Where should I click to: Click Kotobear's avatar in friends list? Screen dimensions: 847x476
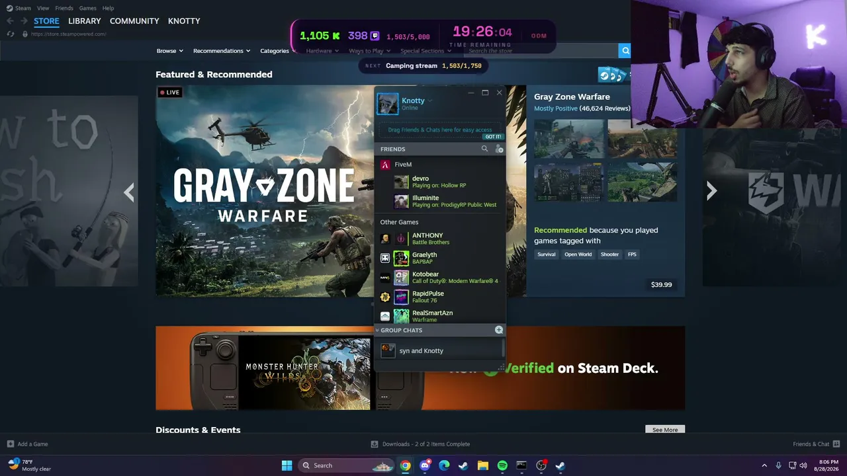click(401, 278)
